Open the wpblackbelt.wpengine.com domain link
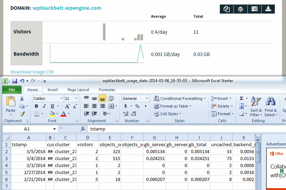The image size is (286, 190). (x=67, y=8)
